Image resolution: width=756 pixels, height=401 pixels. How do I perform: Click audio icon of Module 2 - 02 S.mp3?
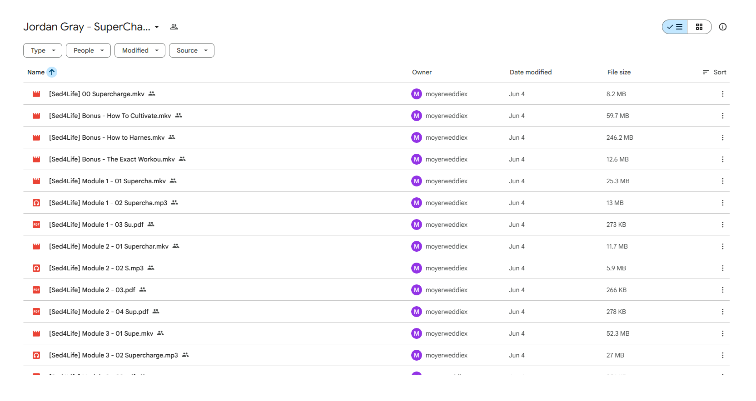click(36, 268)
